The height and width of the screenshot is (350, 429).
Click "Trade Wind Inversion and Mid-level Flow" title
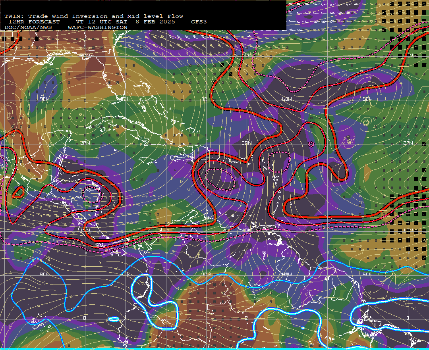[106, 16]
